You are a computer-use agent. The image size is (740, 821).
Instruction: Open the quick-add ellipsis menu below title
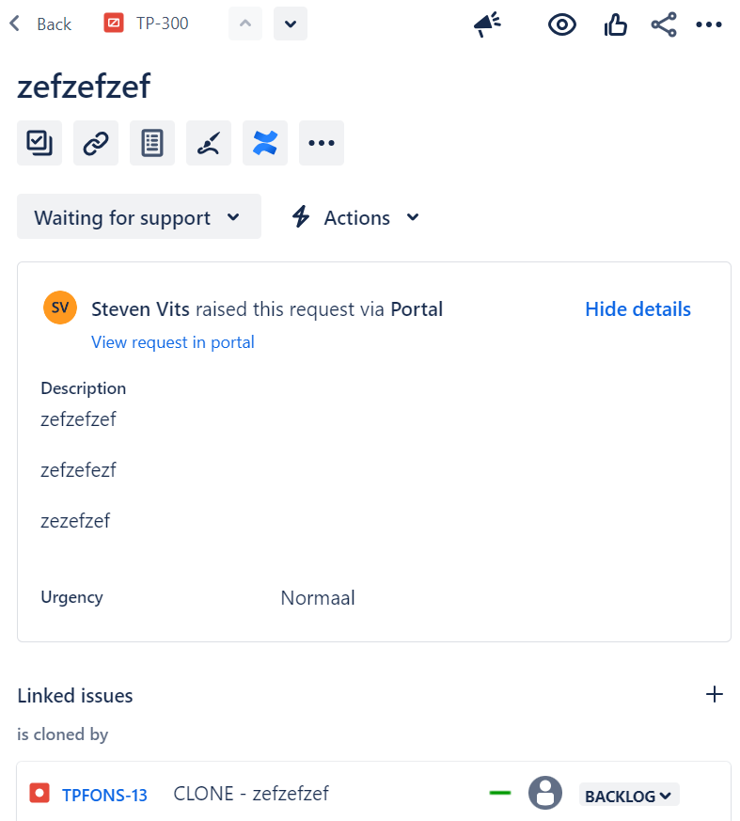[322, 143]
